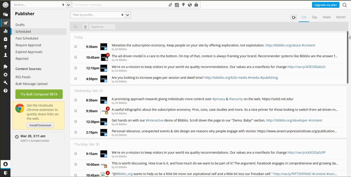This screenshot has height=177, width=351.
Task: Click the Install Extension button
Action: (x=40, y=125)
